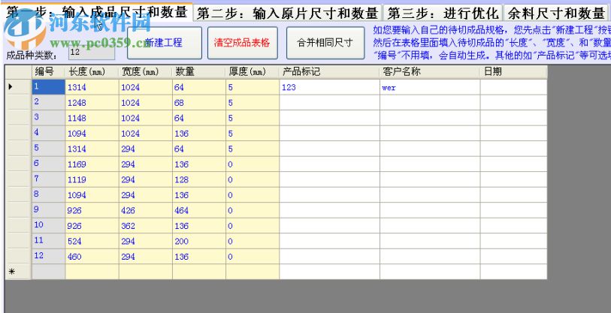Image resolution: width=611 pixels, height=313 pixels.
Task: Click length cell 1314 in row 1
Action: point(92,87)
